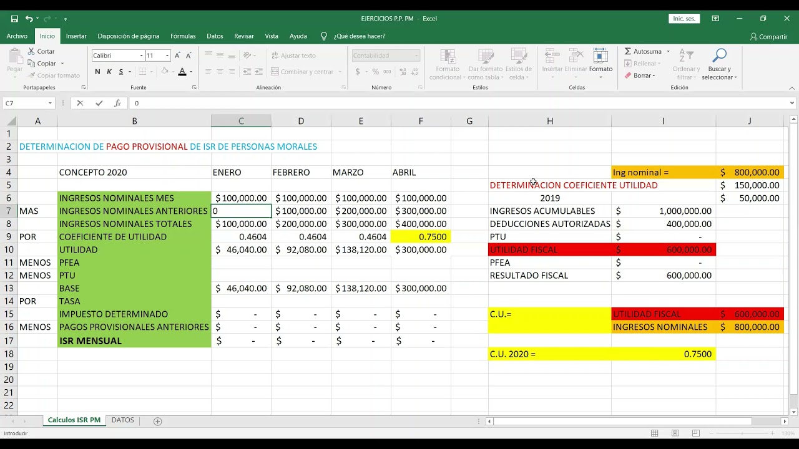Viewport: 799px width, 449px height.
Task: Click Ribbon Display Options button
Action: click(715, 19)
